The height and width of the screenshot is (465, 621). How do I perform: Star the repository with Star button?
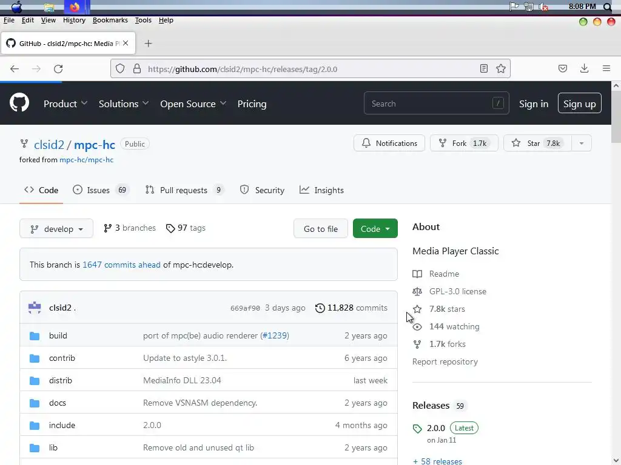(537, 143)
